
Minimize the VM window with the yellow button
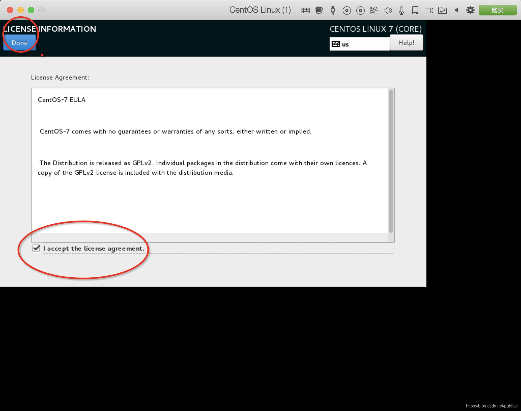coord(21,10)
